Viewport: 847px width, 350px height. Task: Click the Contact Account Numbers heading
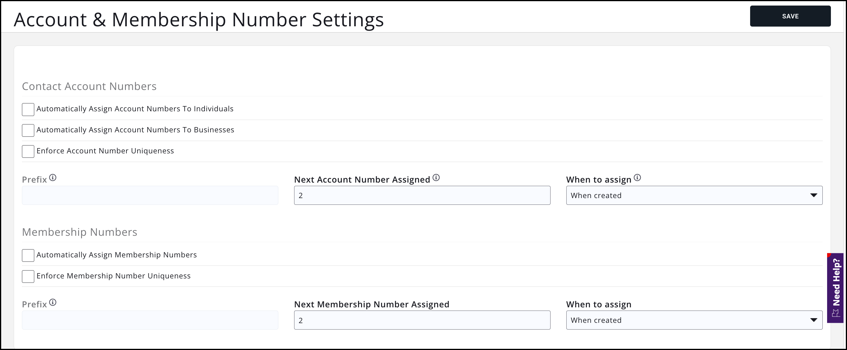pos(89,86)
